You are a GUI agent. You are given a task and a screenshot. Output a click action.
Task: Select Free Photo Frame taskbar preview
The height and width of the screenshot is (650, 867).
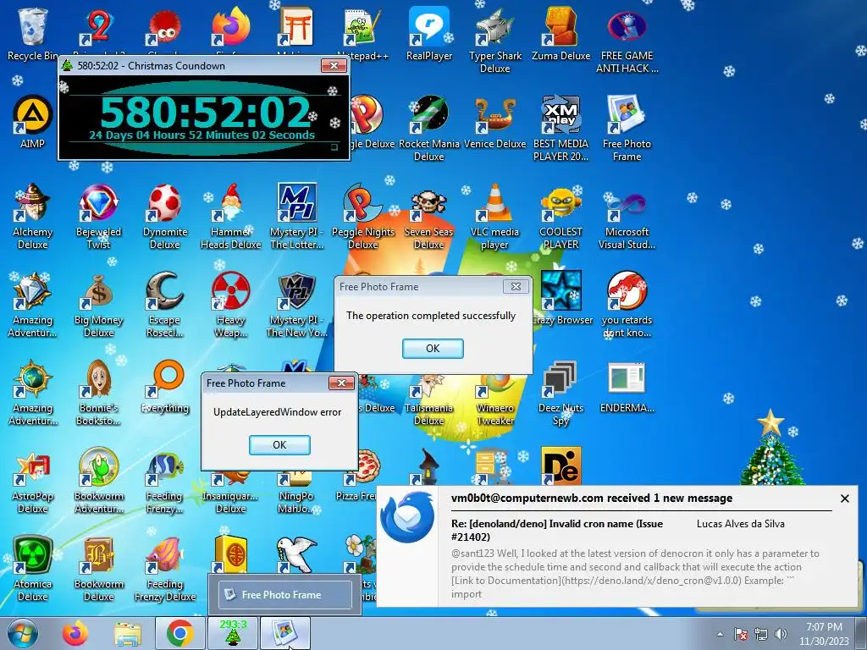click(284, 595)
